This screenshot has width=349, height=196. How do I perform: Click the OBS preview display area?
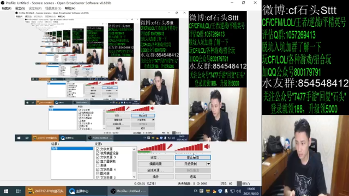coord(131,76)
